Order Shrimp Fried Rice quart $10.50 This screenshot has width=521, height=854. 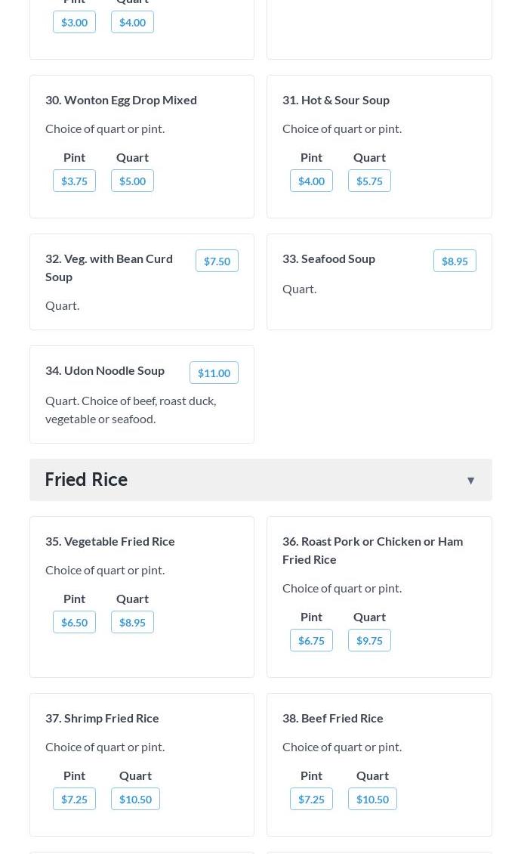pyautogui.click(x=135, y=799)
